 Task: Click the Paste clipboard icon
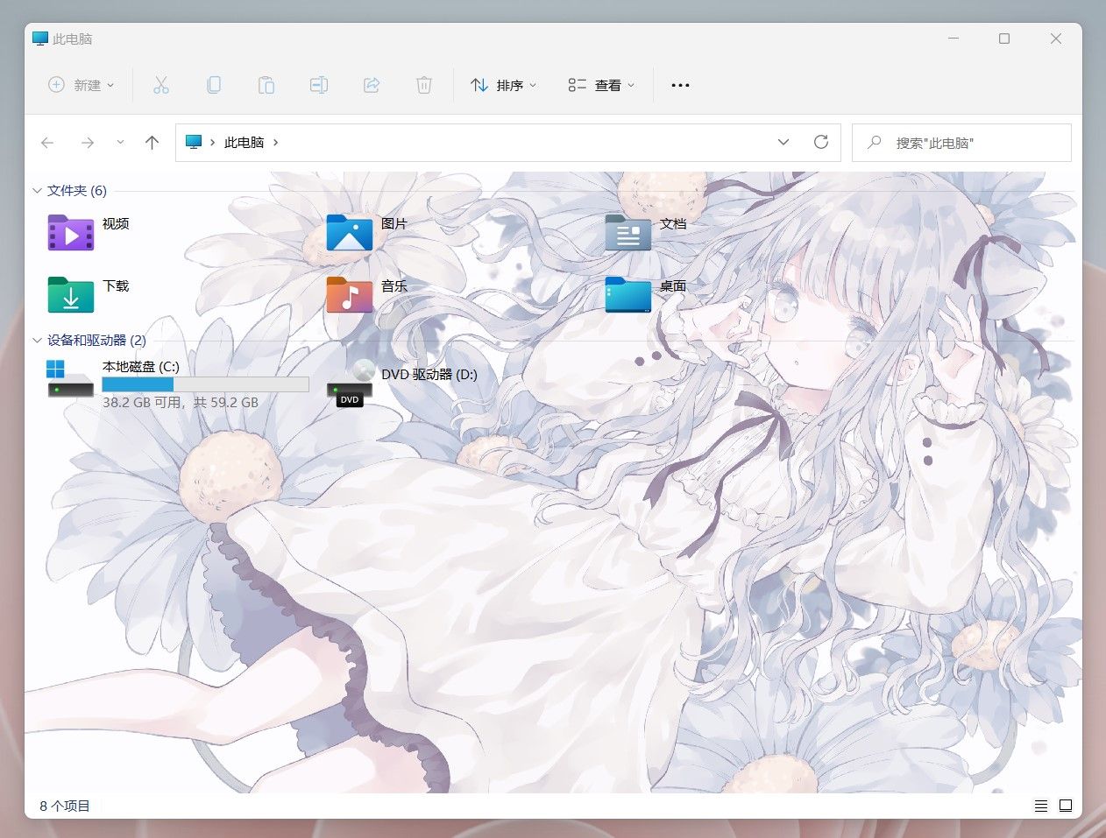[266, 85]
